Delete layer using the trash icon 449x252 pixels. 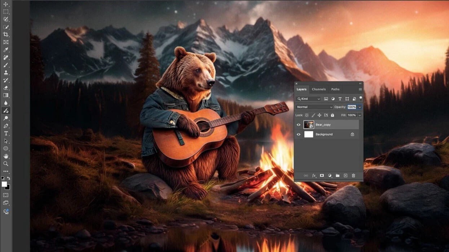pyautogui.click(x=353, y=176)
